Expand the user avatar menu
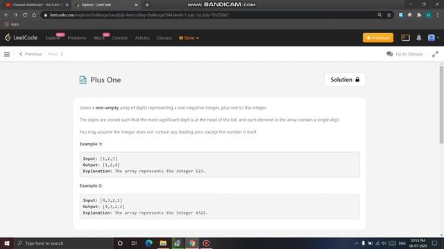The width and height of the screenshot is (444, 249). 433,37
